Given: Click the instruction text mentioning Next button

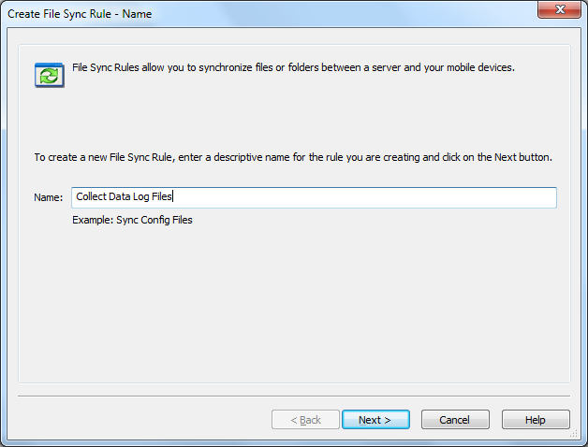Looking at the screenshot, I should [x=293, y=157].
